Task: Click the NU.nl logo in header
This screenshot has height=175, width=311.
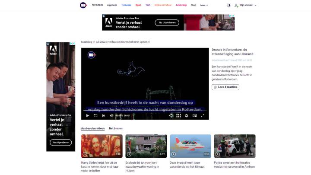Action: coord(83,5)
